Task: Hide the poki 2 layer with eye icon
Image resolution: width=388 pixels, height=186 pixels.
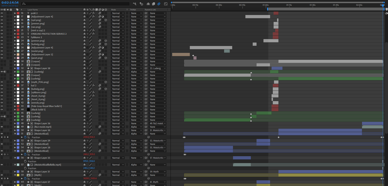Action: [2, 13]
